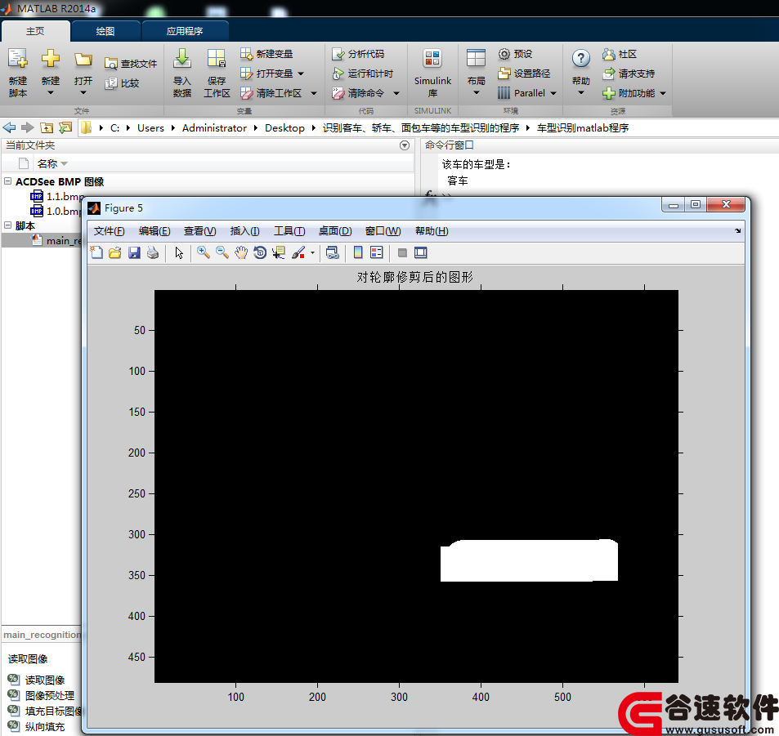
Task: Open the Insert 插入(I) menu in Figure 5
Action: tap(245, 231)
